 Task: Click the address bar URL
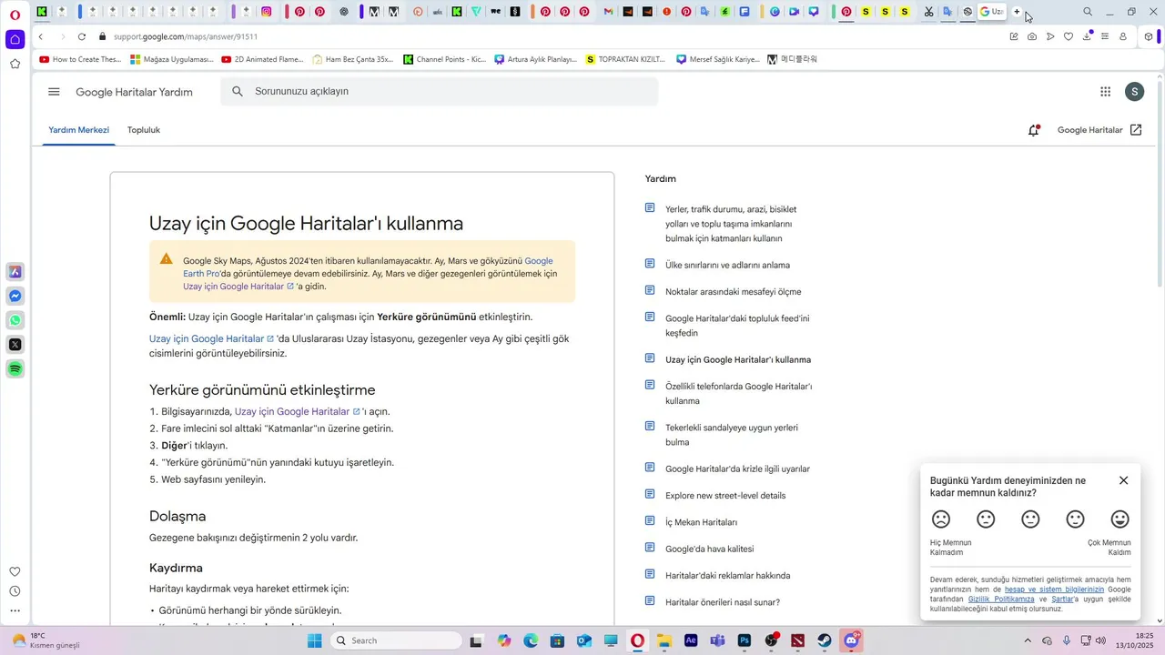[186, 36]
